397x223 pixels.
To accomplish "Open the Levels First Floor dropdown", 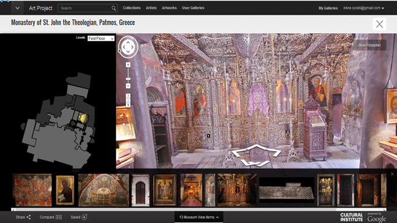I will pyautogui.click(x=101, y=39).
